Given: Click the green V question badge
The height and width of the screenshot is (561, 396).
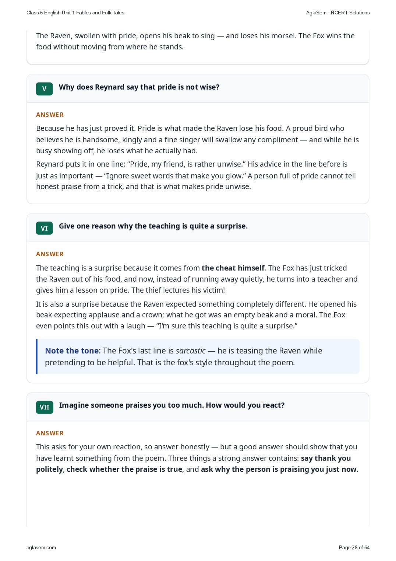Looking at the screenshot, I should 44,89.
